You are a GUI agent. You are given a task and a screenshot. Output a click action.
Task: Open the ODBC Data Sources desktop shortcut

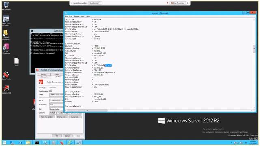pyautogui.click(x=6, y=21)
